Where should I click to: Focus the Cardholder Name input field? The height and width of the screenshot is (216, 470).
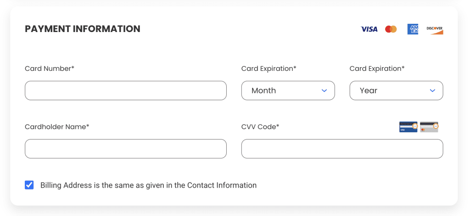click(x=125, y=149)
